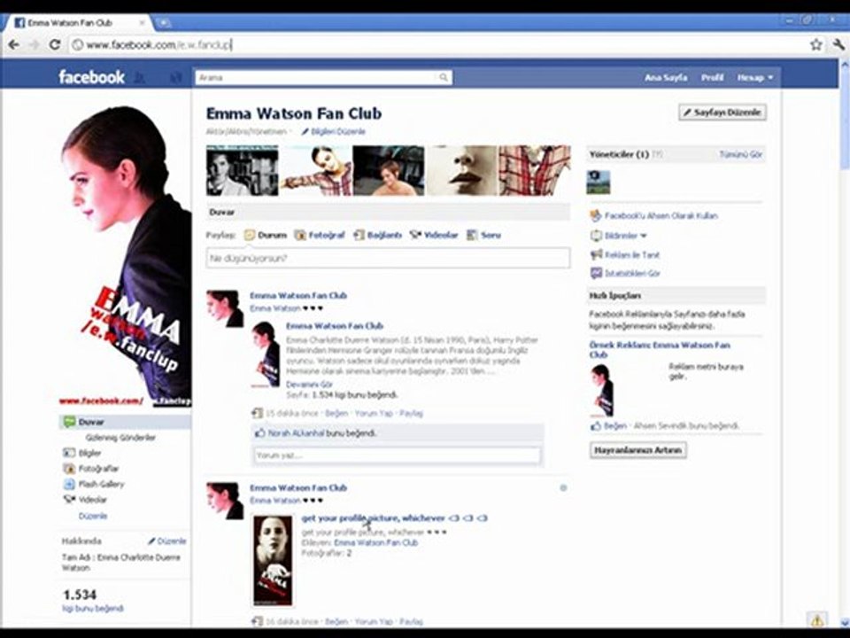Click Yorum Yap on first post
Image resolution: width=850 pixels, height=638 pixels.
click(x=374, y=414)
